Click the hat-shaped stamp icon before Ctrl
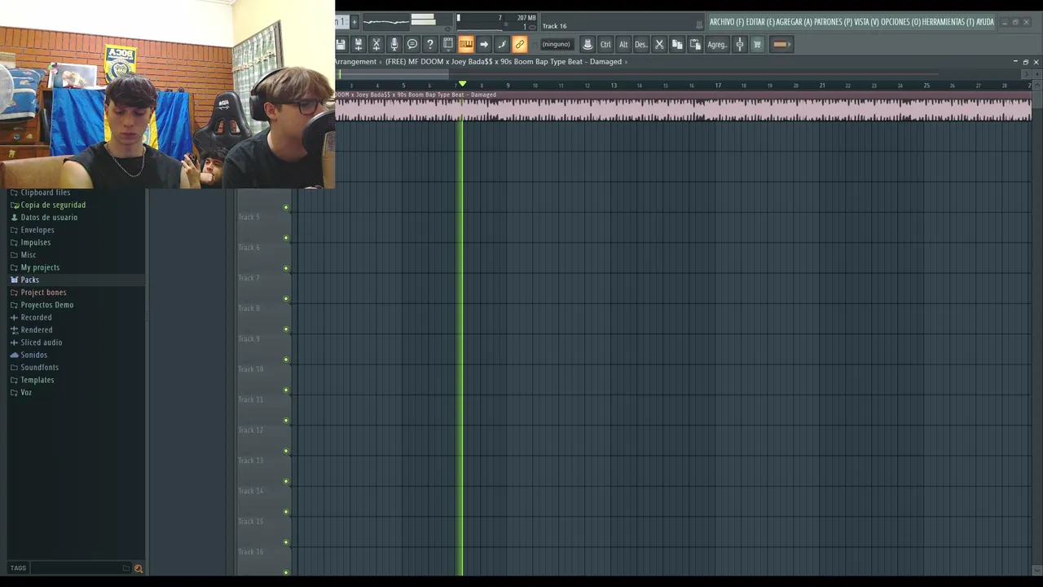 pos(588,44)
